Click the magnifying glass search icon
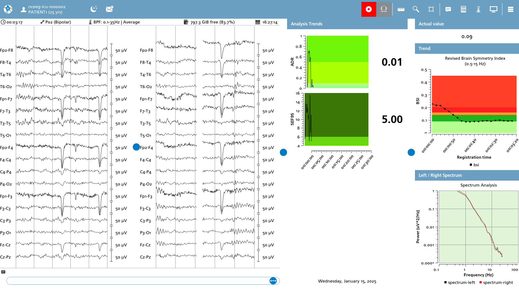519x292 pixels. [x=416, y=9]
